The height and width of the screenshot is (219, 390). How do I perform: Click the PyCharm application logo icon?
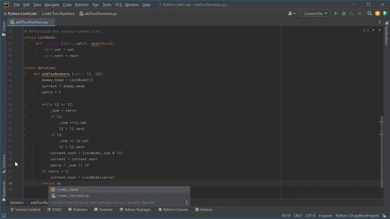[x=6, y=4]
